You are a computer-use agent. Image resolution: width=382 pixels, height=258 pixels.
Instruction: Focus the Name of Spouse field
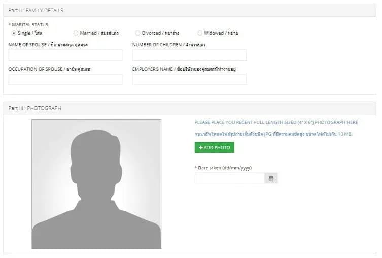click(x=65, y=55)
